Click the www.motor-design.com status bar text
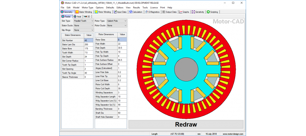 point(233,134)
